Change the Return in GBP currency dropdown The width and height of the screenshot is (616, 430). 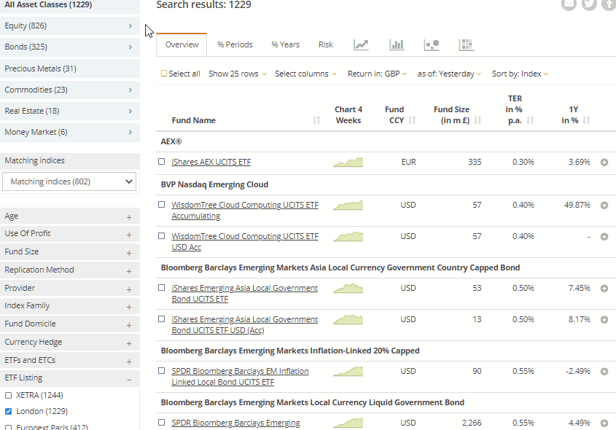point(378,74)
